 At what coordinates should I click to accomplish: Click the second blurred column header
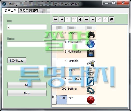click(x=76, y=28)
